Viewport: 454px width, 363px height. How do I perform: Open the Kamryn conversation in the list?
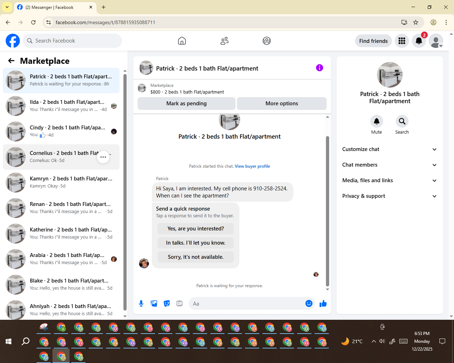pos(61,183)
